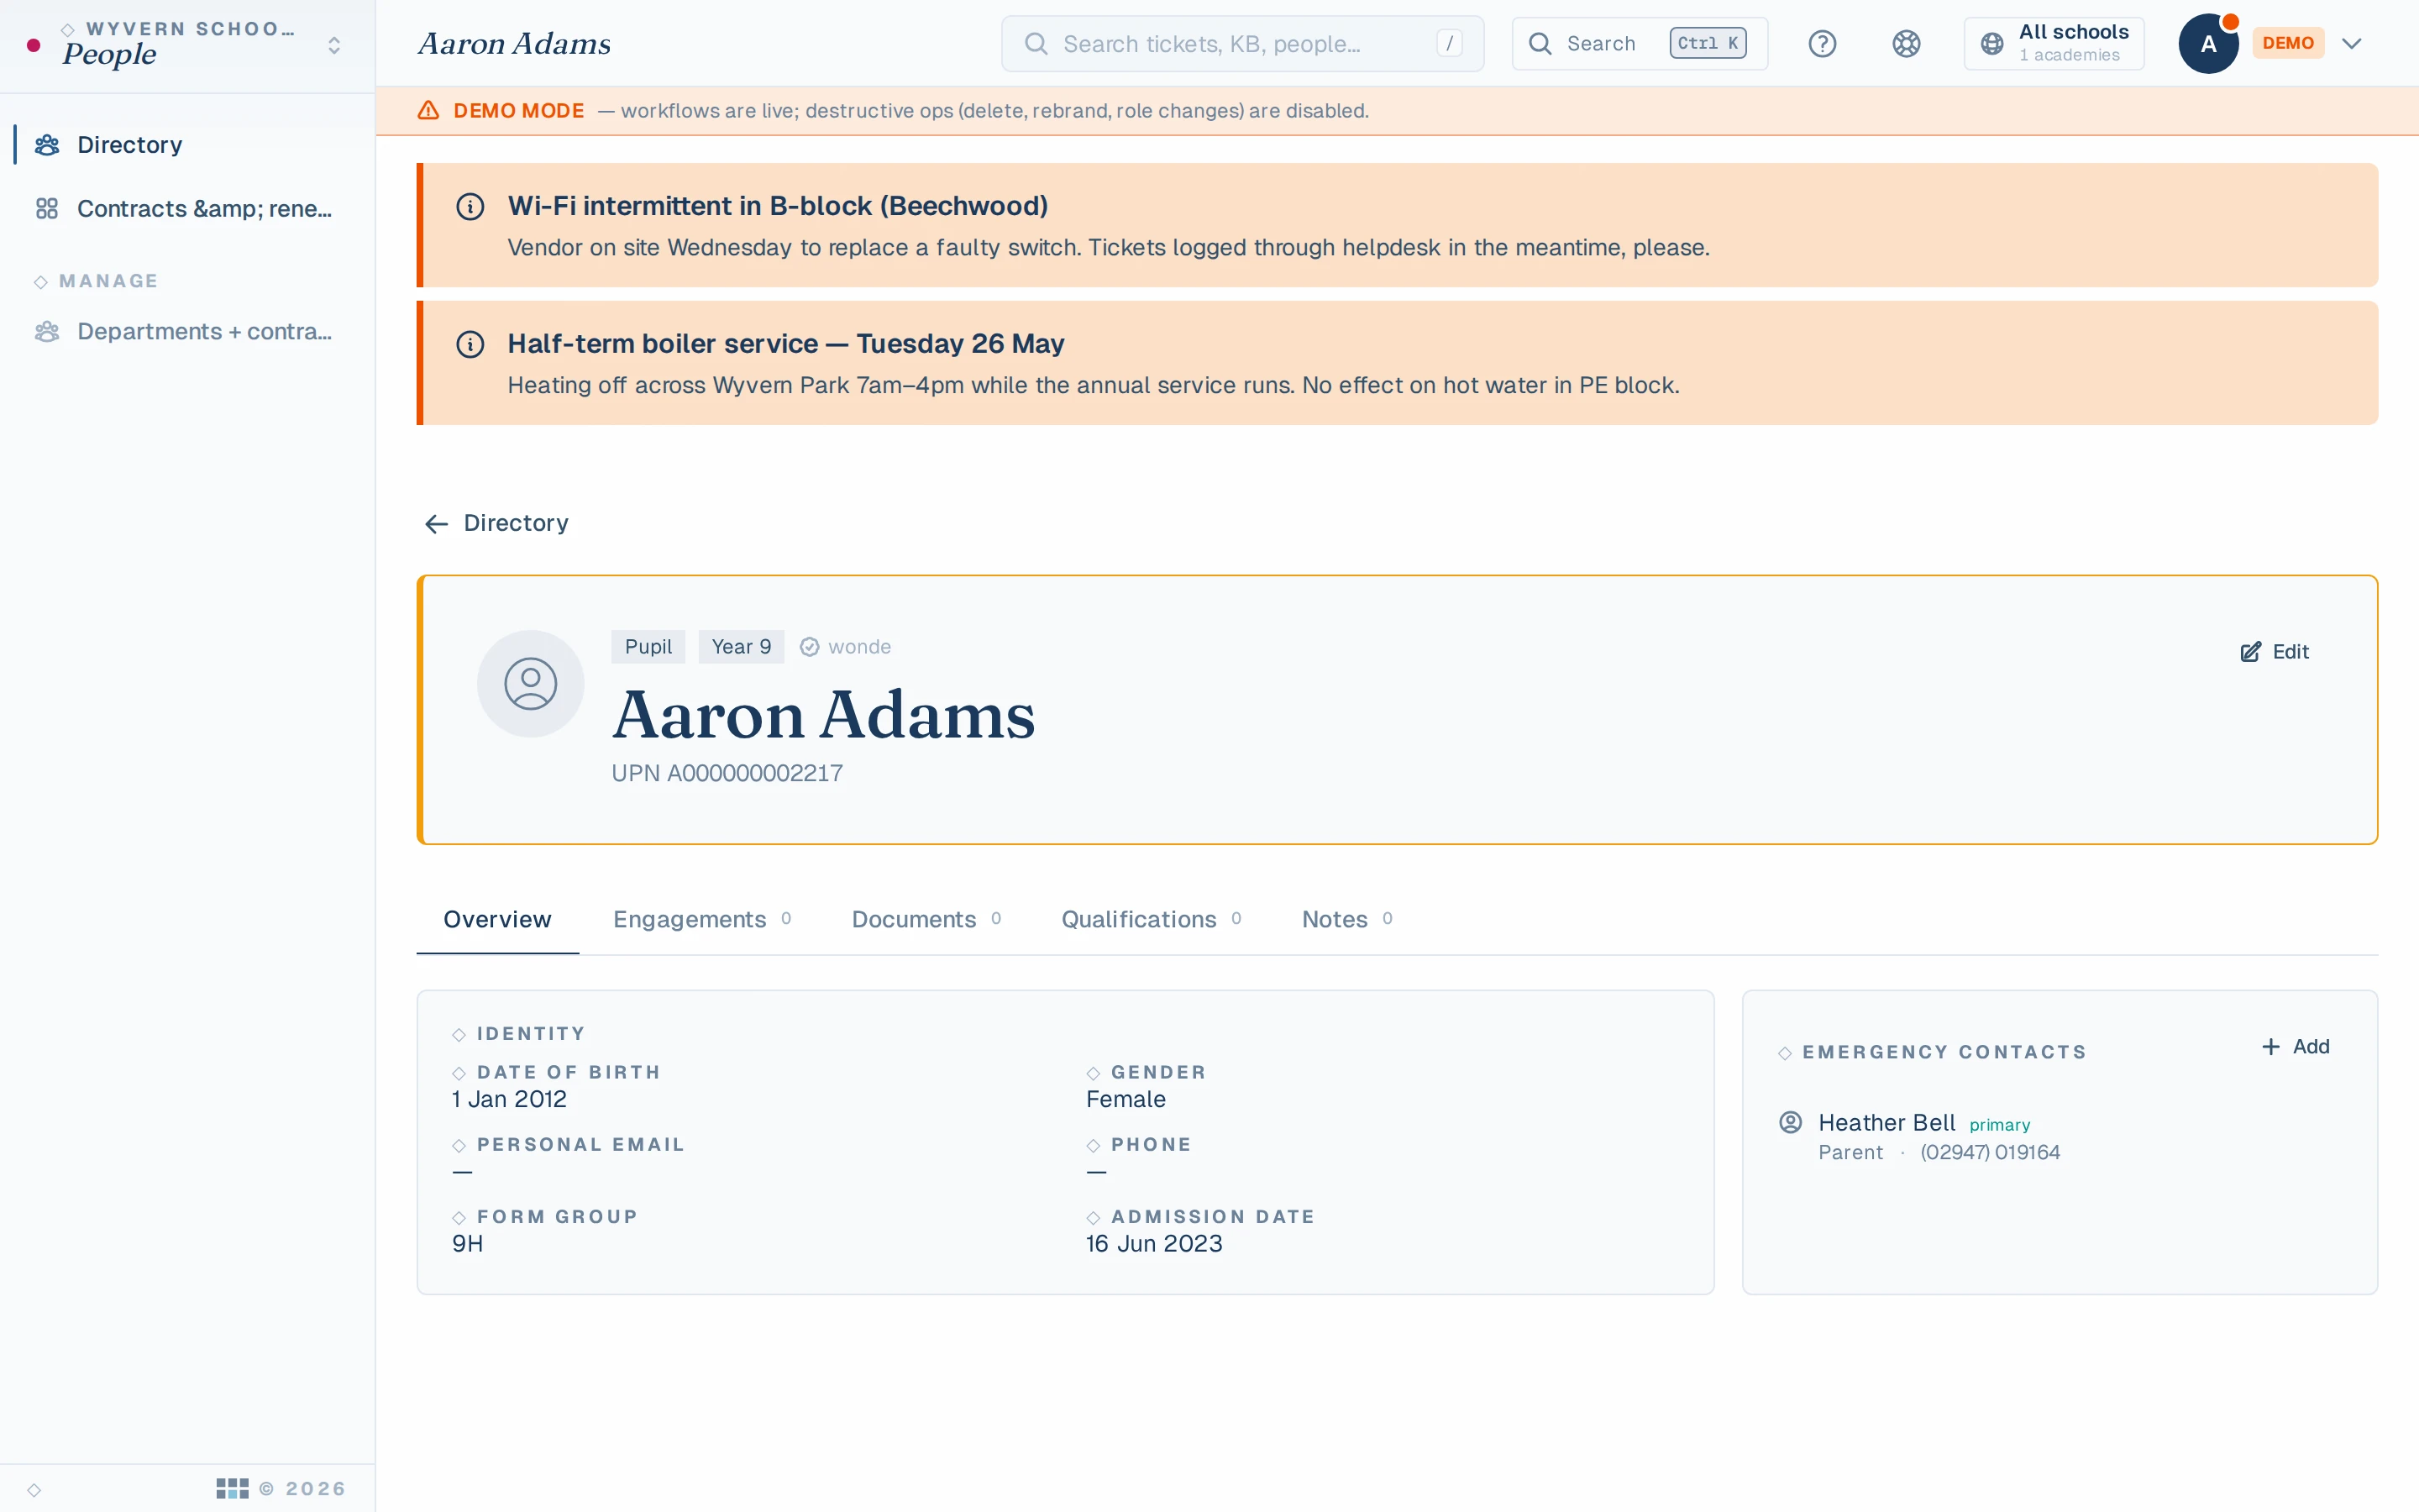Open the Engagements tab
Viewport: 2419px width, 1512px height.
tap(701, 920)
